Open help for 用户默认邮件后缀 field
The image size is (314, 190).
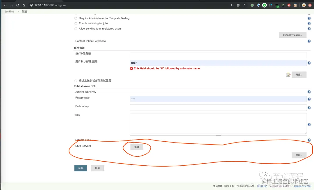coord(309,63)
